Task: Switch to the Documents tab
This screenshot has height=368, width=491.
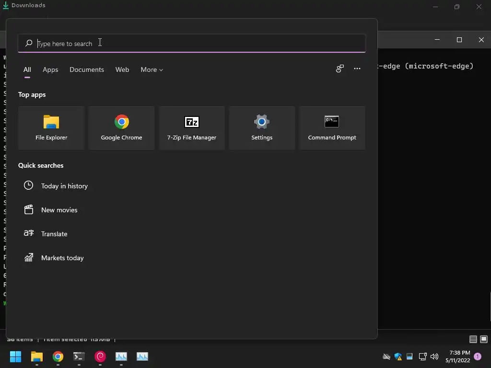Action: [87, 69]
